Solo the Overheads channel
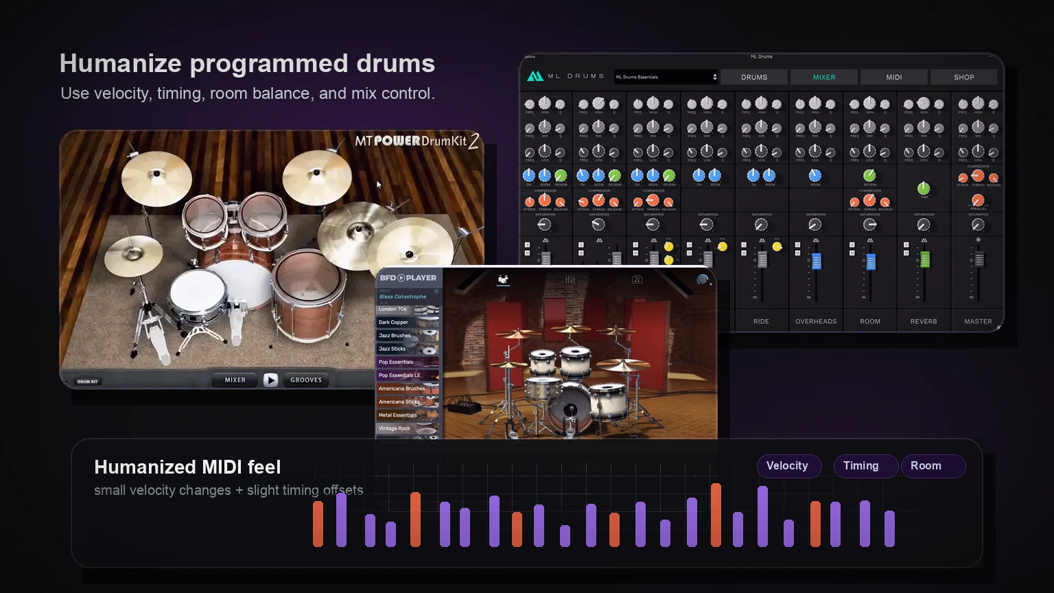The image size is (1054, 593). [798, 244]
